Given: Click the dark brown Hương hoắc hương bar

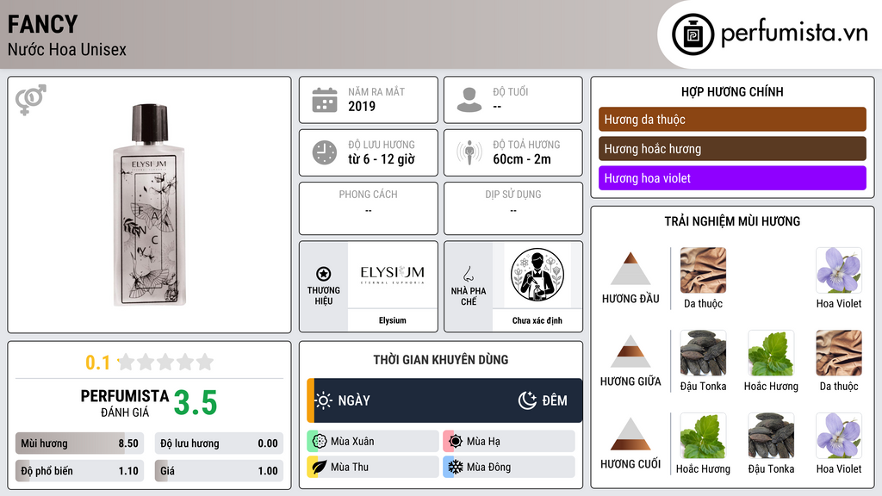Looking at the screenshot, I should pos(732,148).
